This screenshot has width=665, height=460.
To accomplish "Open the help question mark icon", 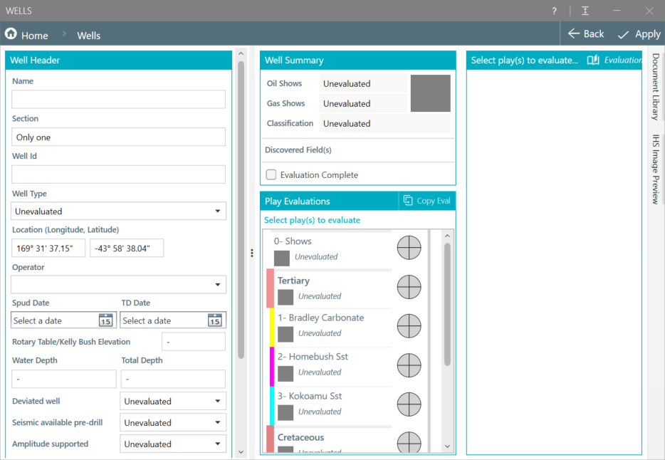I will tap(554, 11).
